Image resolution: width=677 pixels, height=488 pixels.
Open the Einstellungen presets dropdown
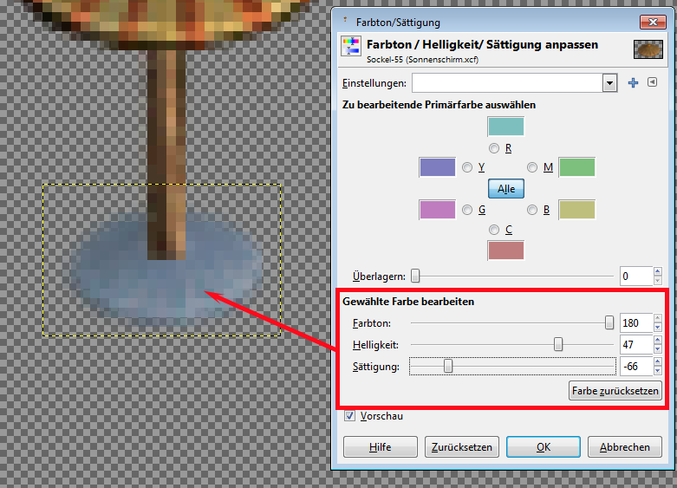514,83
